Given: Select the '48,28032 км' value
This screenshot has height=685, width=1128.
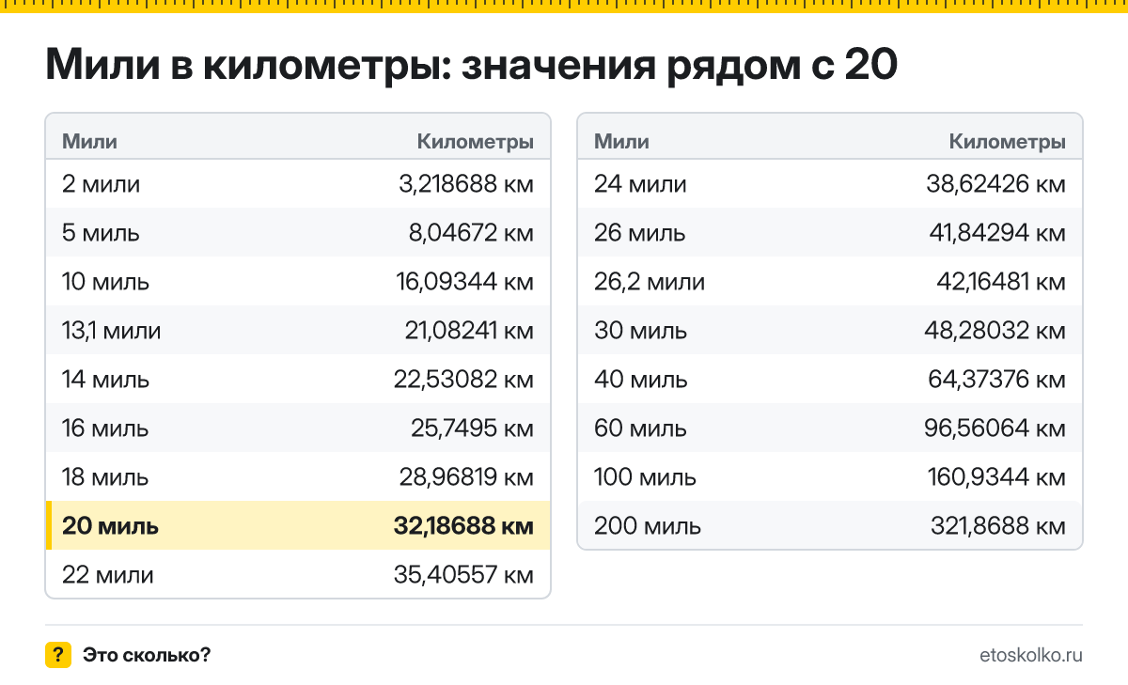Looking at the screenshot, I should click(996, 331).
